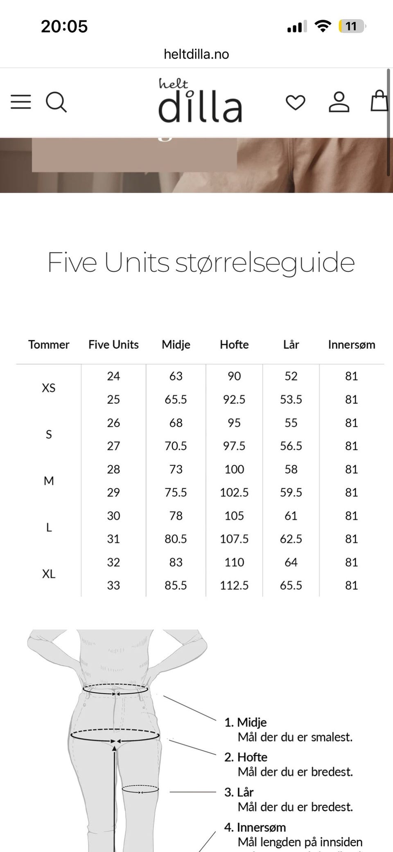This screenshot has width=393, height=852.
Task: Tap the body measurement illustration
Action: coord(117,740)
